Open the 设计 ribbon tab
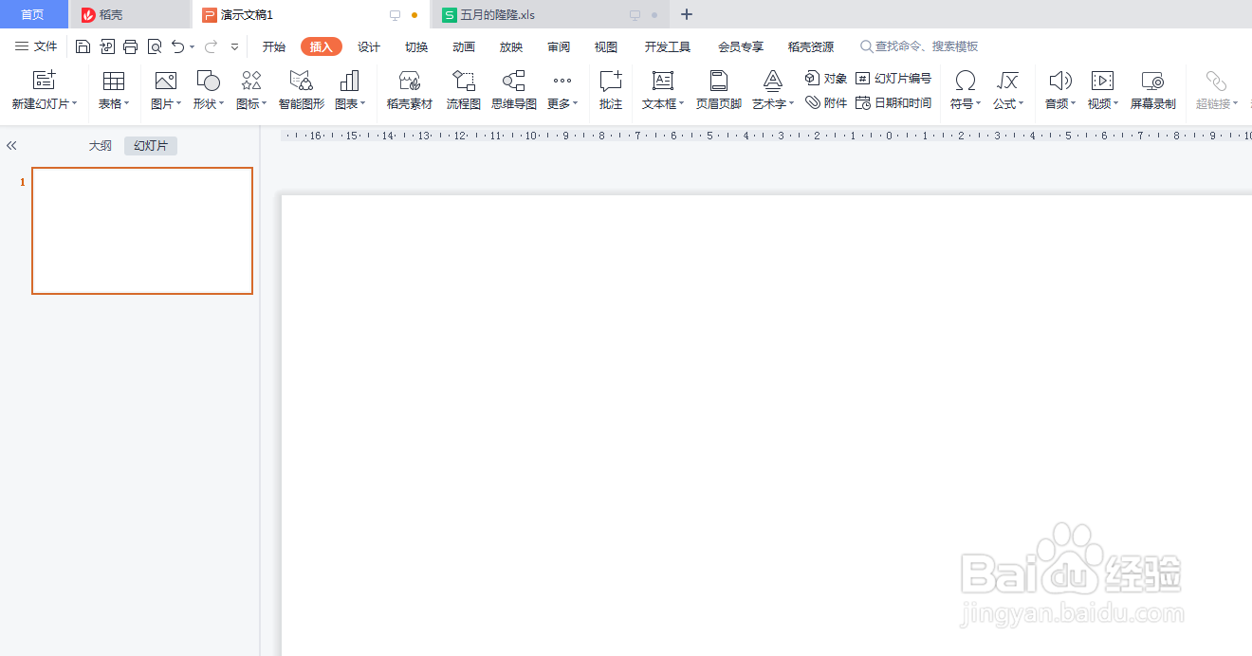1252x656 pixels. point(369,46)
